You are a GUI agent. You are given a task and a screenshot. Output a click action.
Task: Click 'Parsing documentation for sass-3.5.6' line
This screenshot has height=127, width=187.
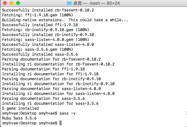tap(43, 99)
